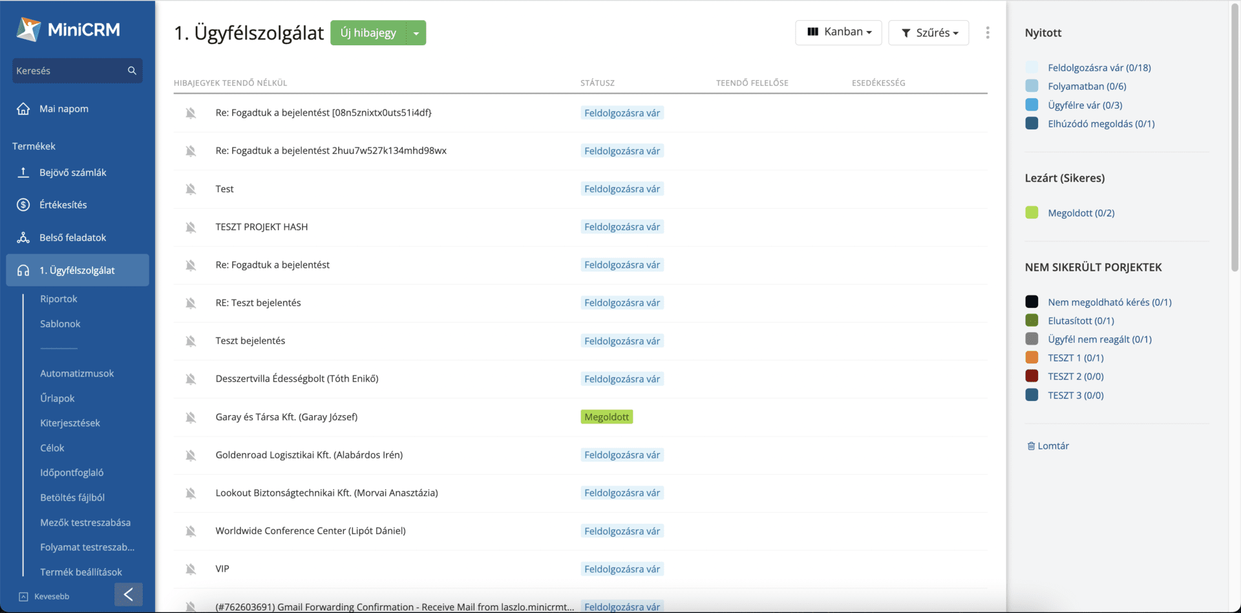Viewport: 1241px width, 613px height.
Task: Open the Szűrés filter dropdown
Action: (928, 32)
